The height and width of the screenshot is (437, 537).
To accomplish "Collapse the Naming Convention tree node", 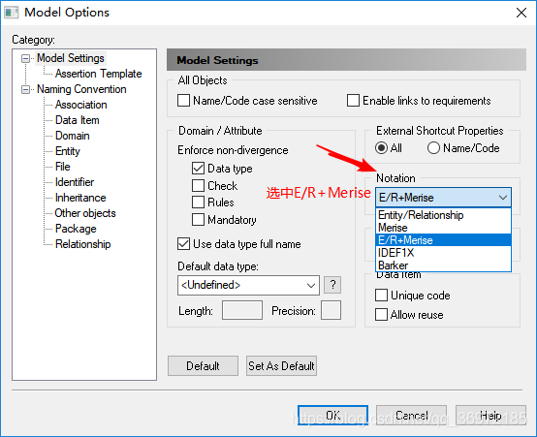I will [x=25, y=90].
